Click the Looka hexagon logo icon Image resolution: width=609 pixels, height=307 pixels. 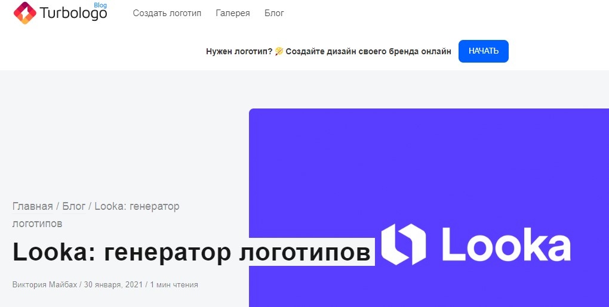tap(403, 244)
